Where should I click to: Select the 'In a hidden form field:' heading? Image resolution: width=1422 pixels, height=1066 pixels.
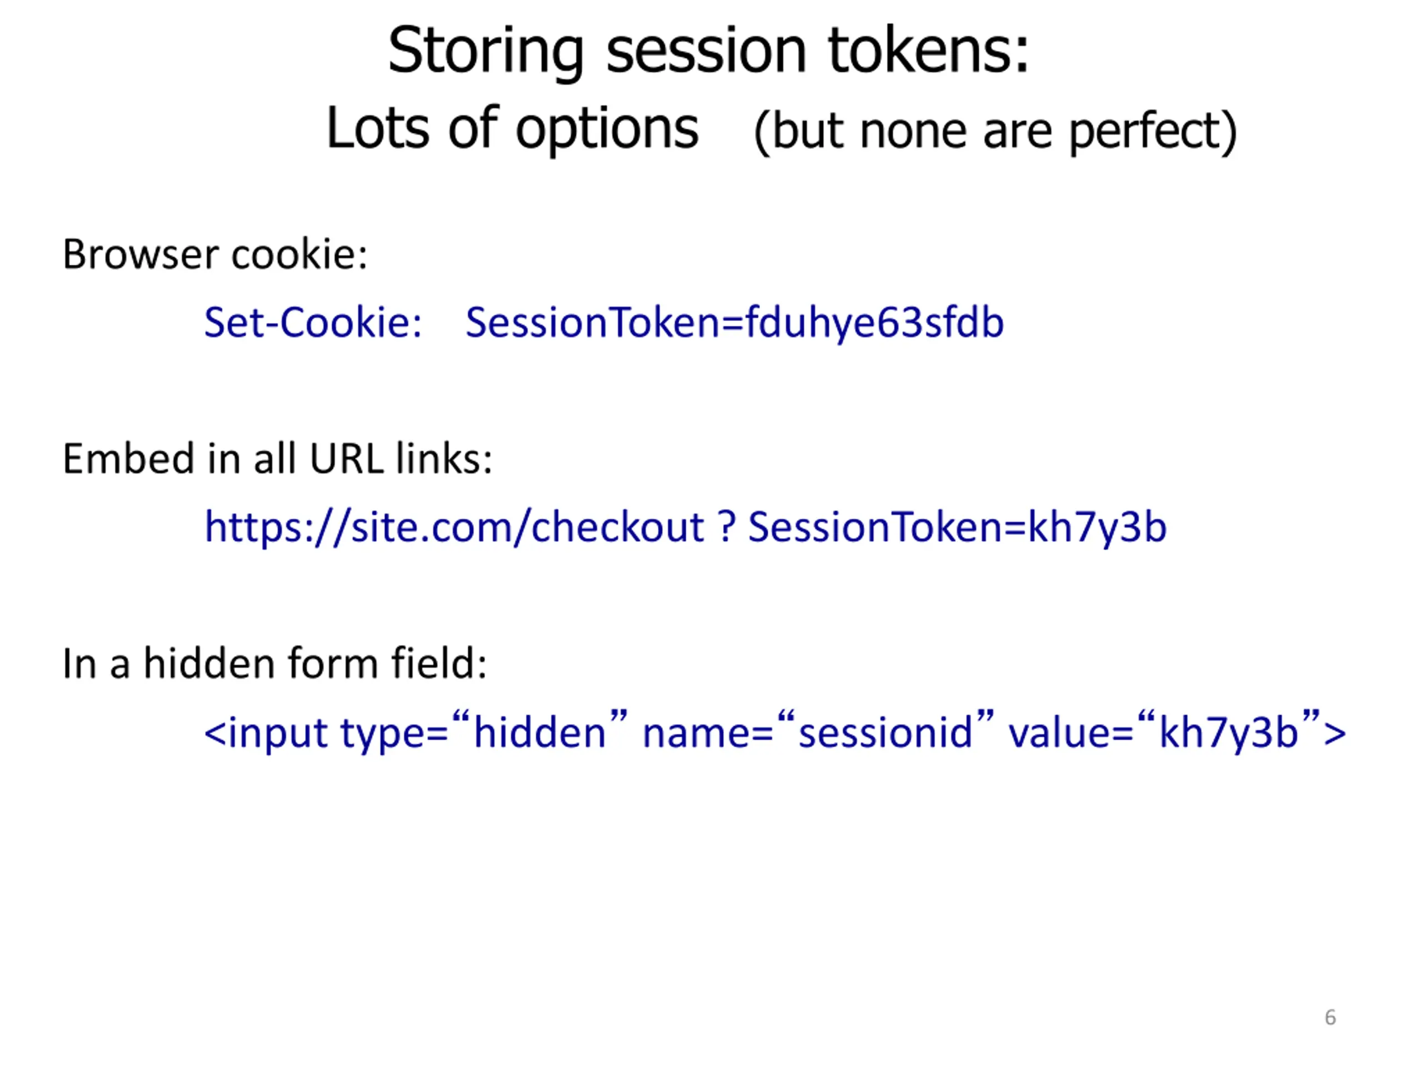(x=274, y=664)
